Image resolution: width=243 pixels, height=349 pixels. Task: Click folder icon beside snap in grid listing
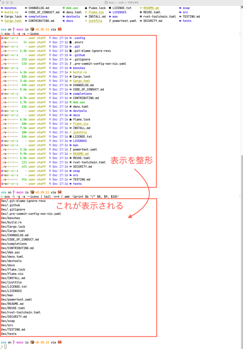pyautogui.click(x=180, y=8)
